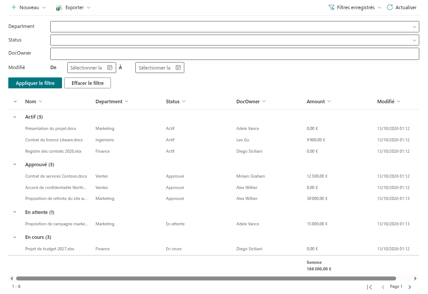The height and width of the screenshot is (294, 428).
Task: Click the Lee Gu owner cell
Action: click(x=243, y=140)
